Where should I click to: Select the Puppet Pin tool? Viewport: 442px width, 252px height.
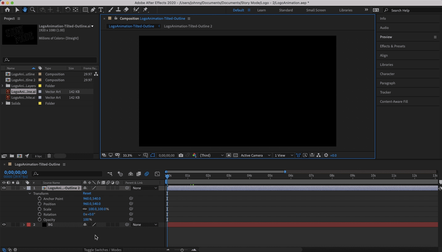pos(145,10)
